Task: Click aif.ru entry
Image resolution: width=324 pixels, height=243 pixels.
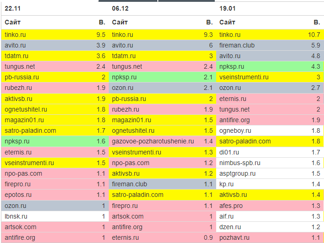Action: coord(226,216)
